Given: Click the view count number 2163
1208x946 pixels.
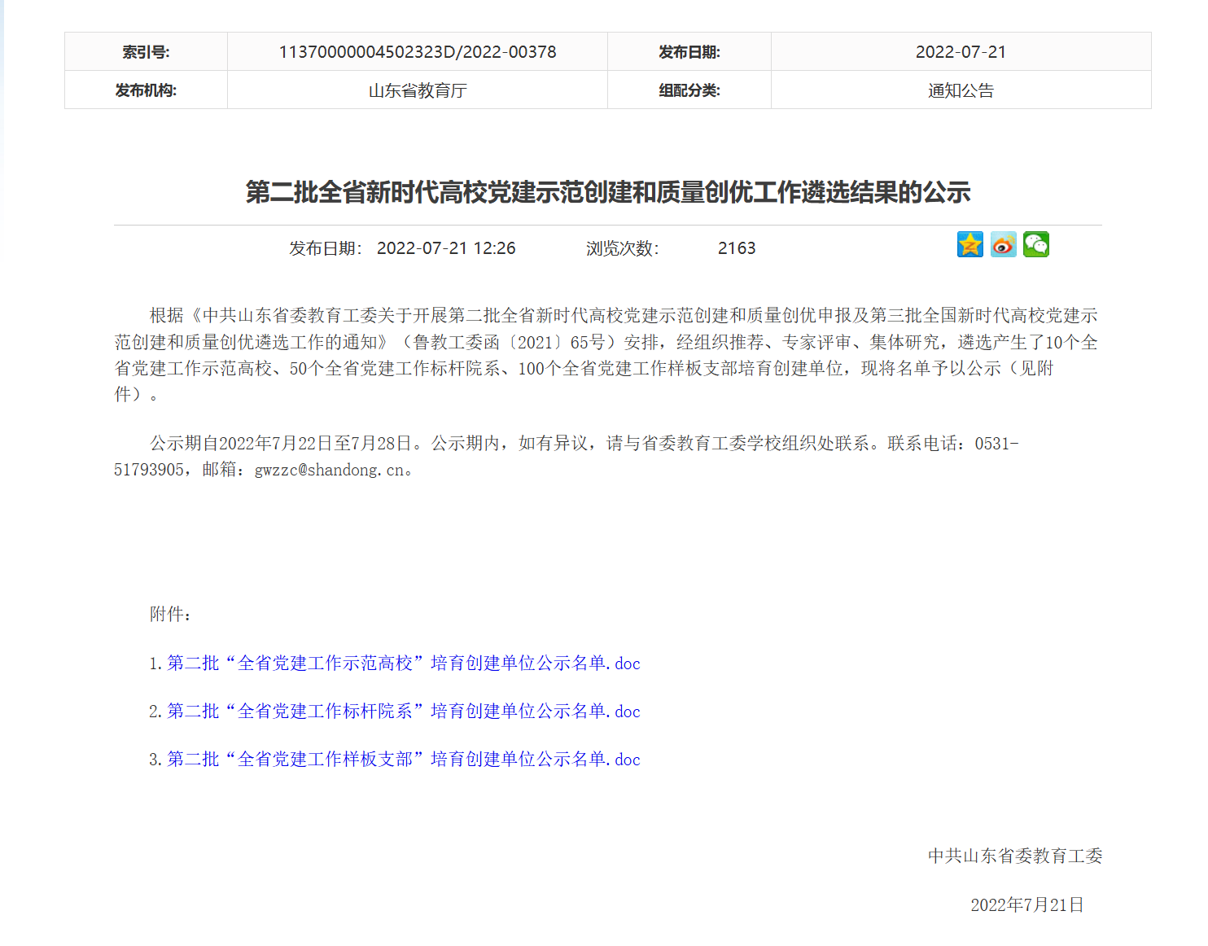Looking at the screenshot, I should [x=736, y=248].
